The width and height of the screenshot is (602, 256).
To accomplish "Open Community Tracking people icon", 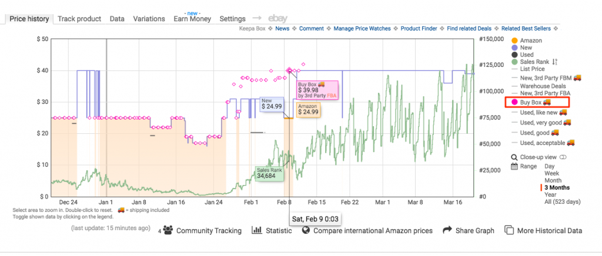I will pos(168,230).
